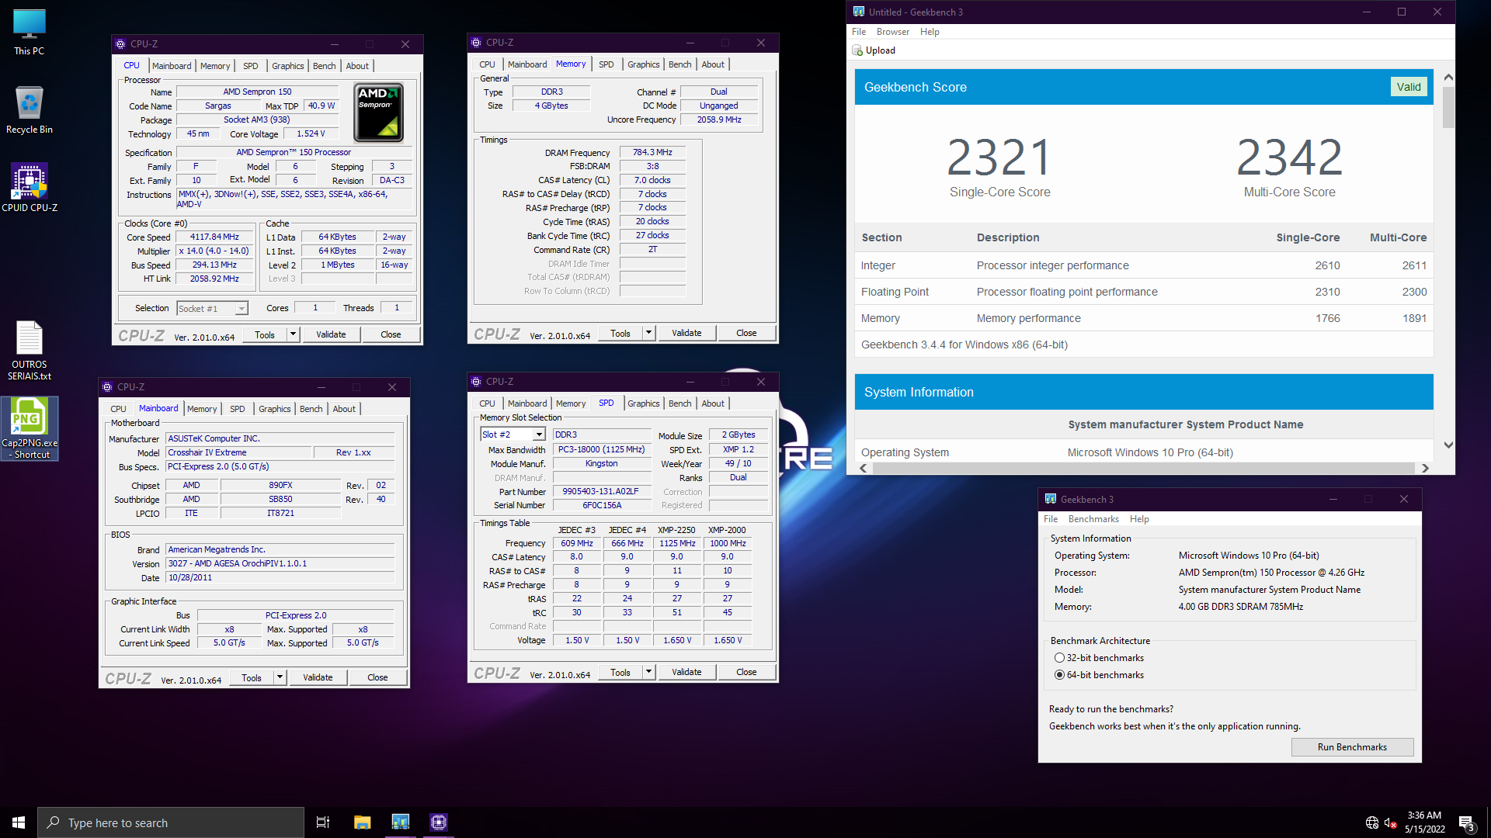
Task: Open SPD tab in CPU window
Action: pyautogui.click(x=250, y=66)
